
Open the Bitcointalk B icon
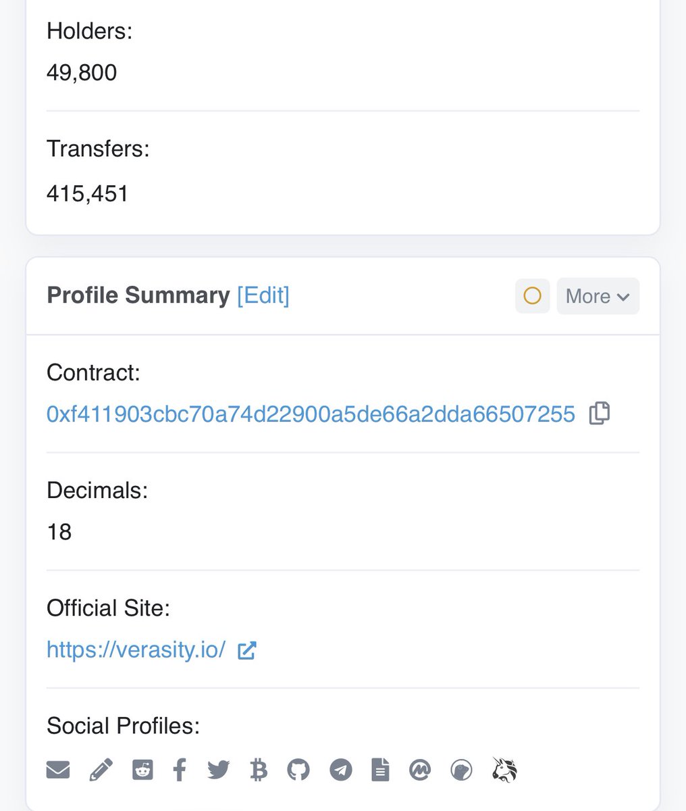259,770
